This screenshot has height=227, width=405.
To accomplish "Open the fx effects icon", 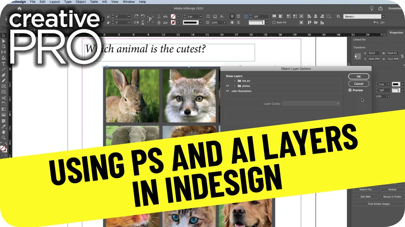I will [x=222, y=16].
